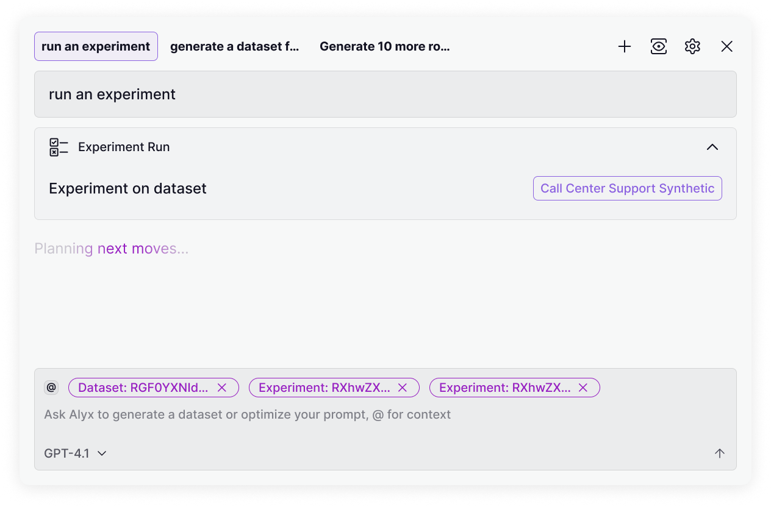This screenshot has width=771, height=507.
Task: Remove the first Experiment context chip
Action: (403, 388)
